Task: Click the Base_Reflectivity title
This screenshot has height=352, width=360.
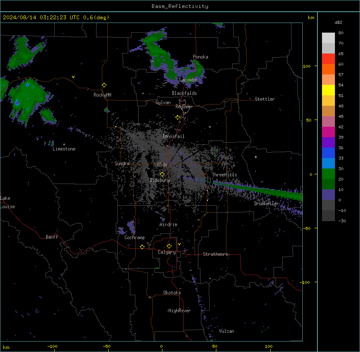Action: (180, 6)
